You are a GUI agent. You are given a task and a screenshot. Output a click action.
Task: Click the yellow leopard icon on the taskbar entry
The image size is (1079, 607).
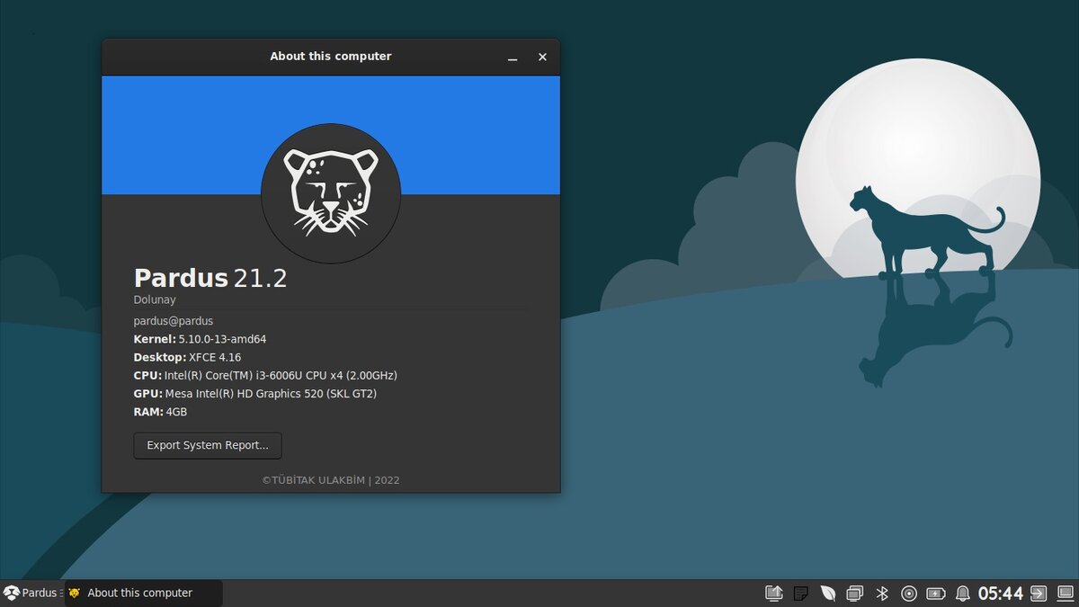point(74,593)
